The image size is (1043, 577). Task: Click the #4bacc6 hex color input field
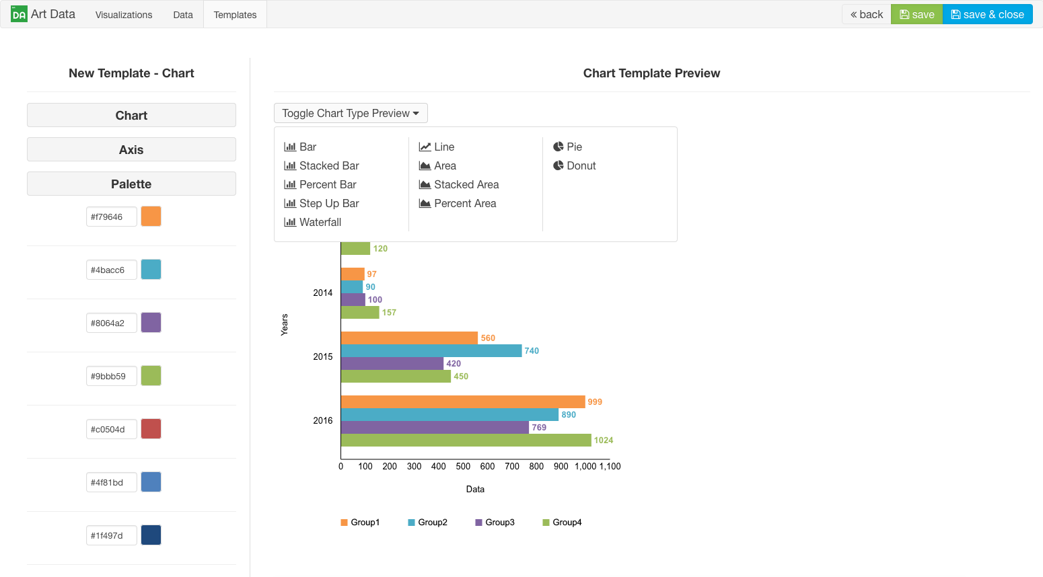pos(111,270)
